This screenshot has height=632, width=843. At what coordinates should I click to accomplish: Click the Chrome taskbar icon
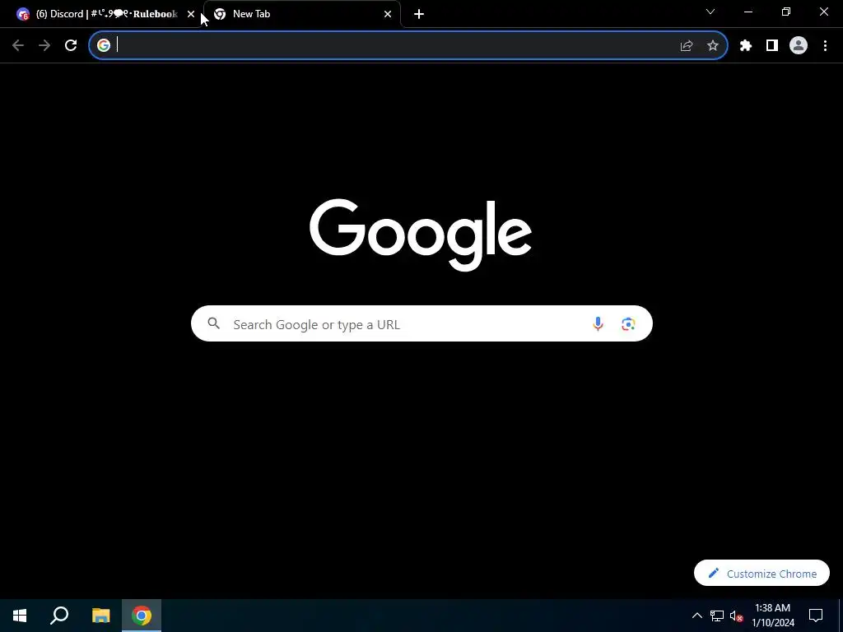(x=142, y=616)
